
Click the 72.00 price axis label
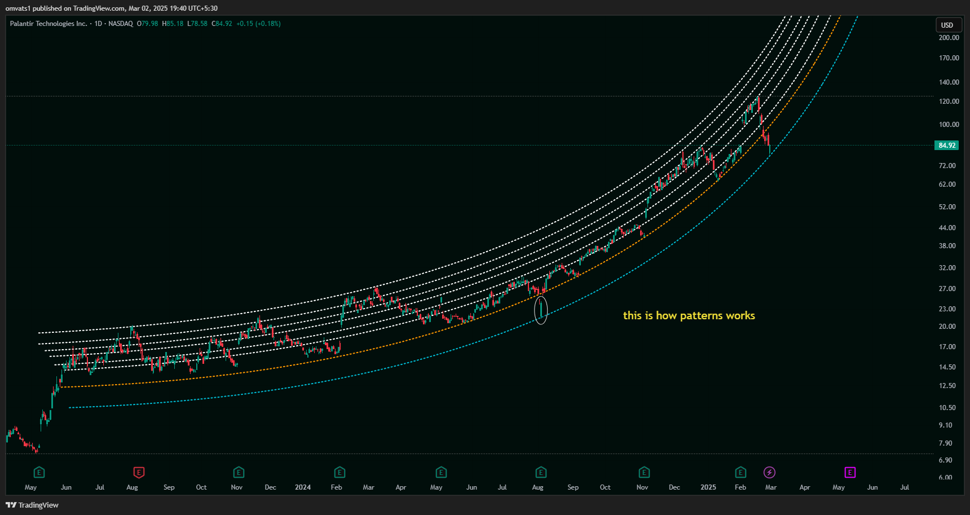tap(947, 166)
